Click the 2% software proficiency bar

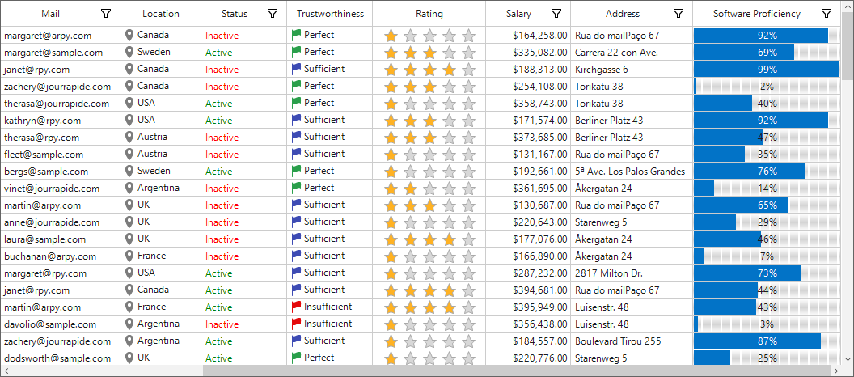point(767,86)
